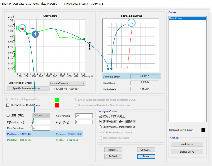
Task: Select 混凝土破坏 - 最大极限应变 radio option
Action: tap(100, 127)
